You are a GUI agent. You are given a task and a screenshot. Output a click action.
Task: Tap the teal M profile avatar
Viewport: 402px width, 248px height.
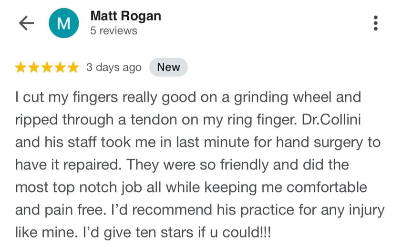64,23
